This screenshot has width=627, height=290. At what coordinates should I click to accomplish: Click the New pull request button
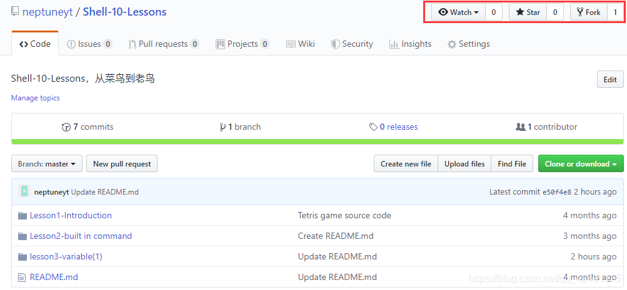(122, 163)
